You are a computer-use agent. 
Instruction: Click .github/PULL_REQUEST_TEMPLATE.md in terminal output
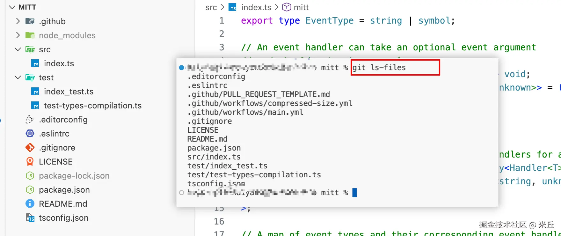pos(259,94)
